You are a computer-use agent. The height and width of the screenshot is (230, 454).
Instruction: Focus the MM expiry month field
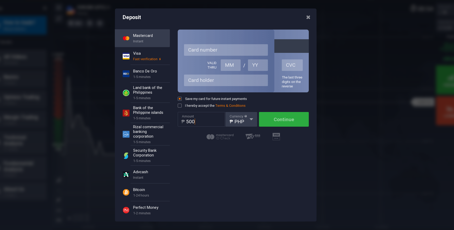(231, 65)
